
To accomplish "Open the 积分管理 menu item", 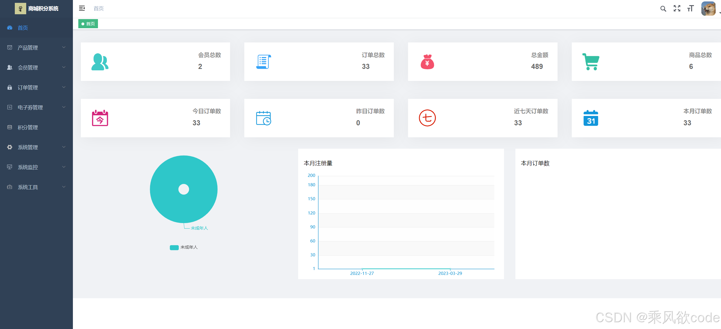I will point(28,127).
